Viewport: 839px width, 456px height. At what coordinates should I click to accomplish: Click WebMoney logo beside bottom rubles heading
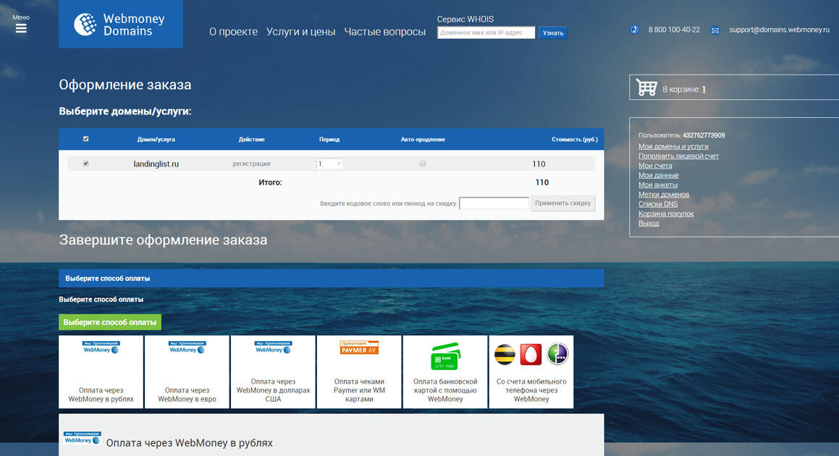(82, 438)
